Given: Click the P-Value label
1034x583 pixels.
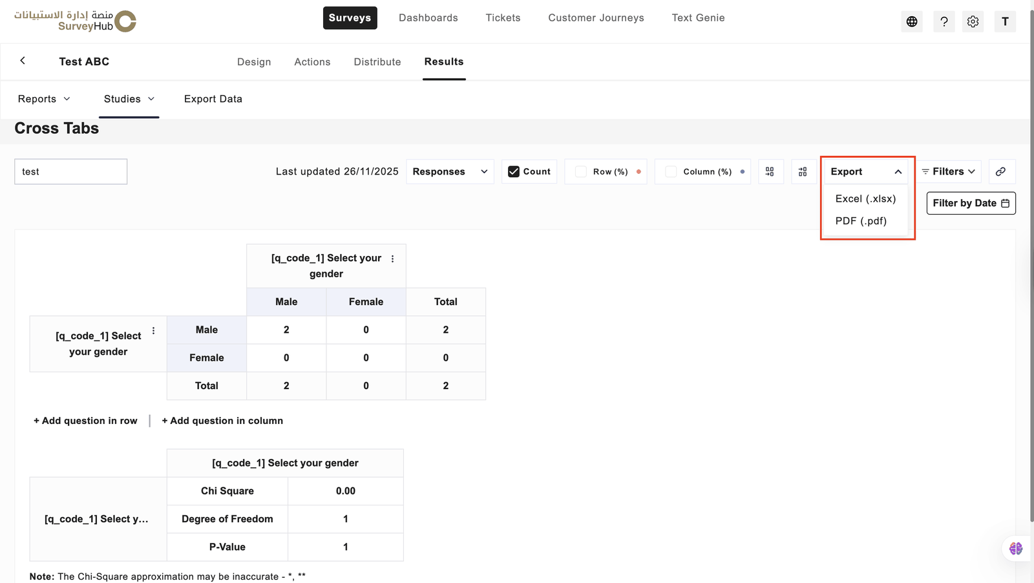Looking at the screenshot, I should click(227, 547).
